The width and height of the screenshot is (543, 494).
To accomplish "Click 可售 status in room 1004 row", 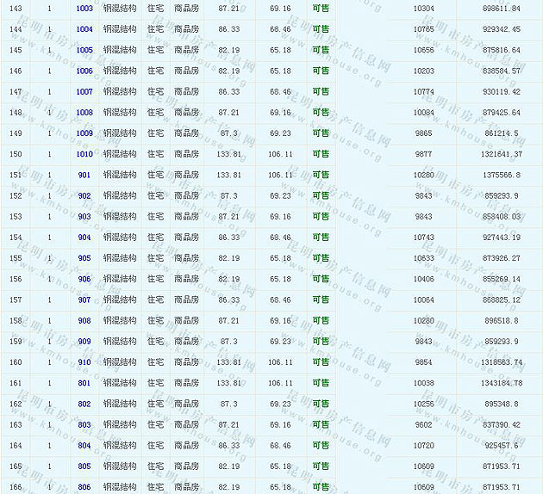I will point(320,29).
